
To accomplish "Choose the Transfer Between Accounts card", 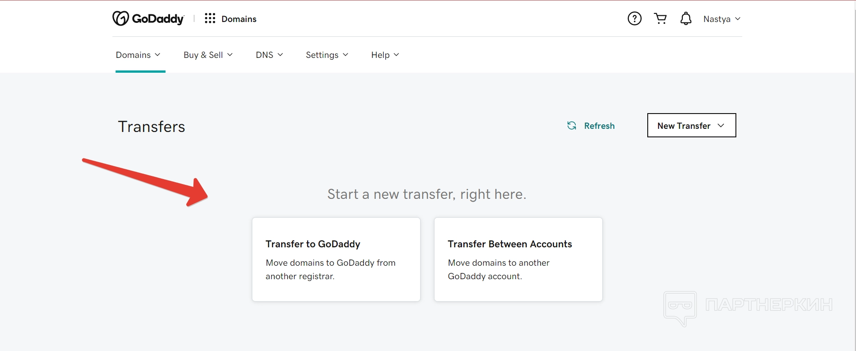I will [x=518, y=259].
